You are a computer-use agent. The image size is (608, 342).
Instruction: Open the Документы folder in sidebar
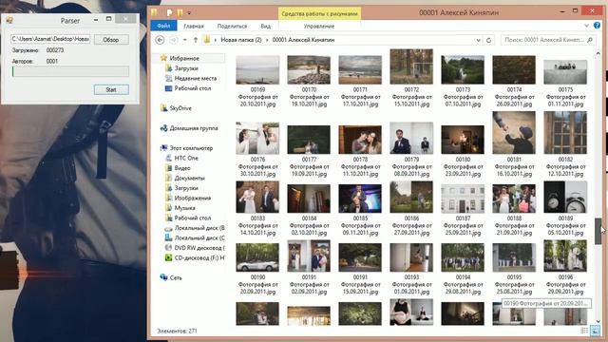tap(189, 178)
